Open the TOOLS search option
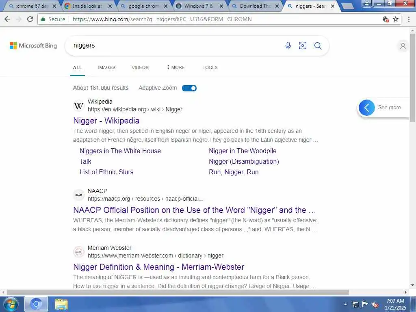Viewport: 416px width, 312px height. (210, 67)
